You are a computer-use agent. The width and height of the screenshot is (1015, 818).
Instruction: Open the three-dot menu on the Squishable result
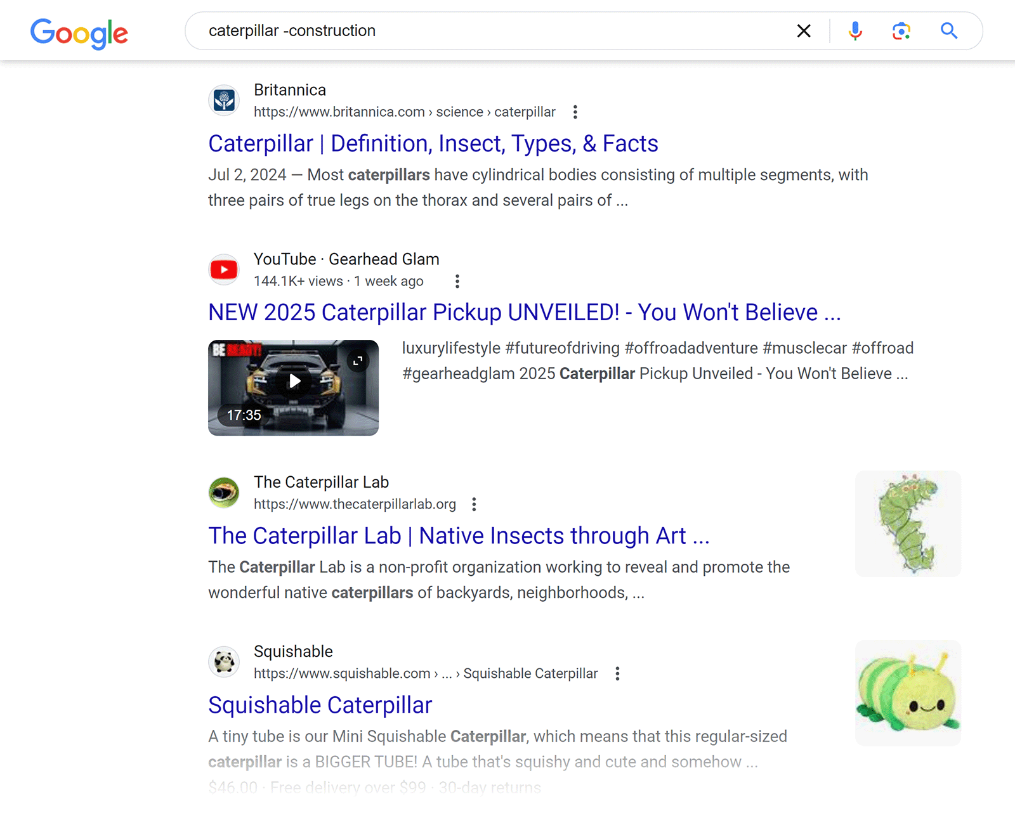click(617, 673)
